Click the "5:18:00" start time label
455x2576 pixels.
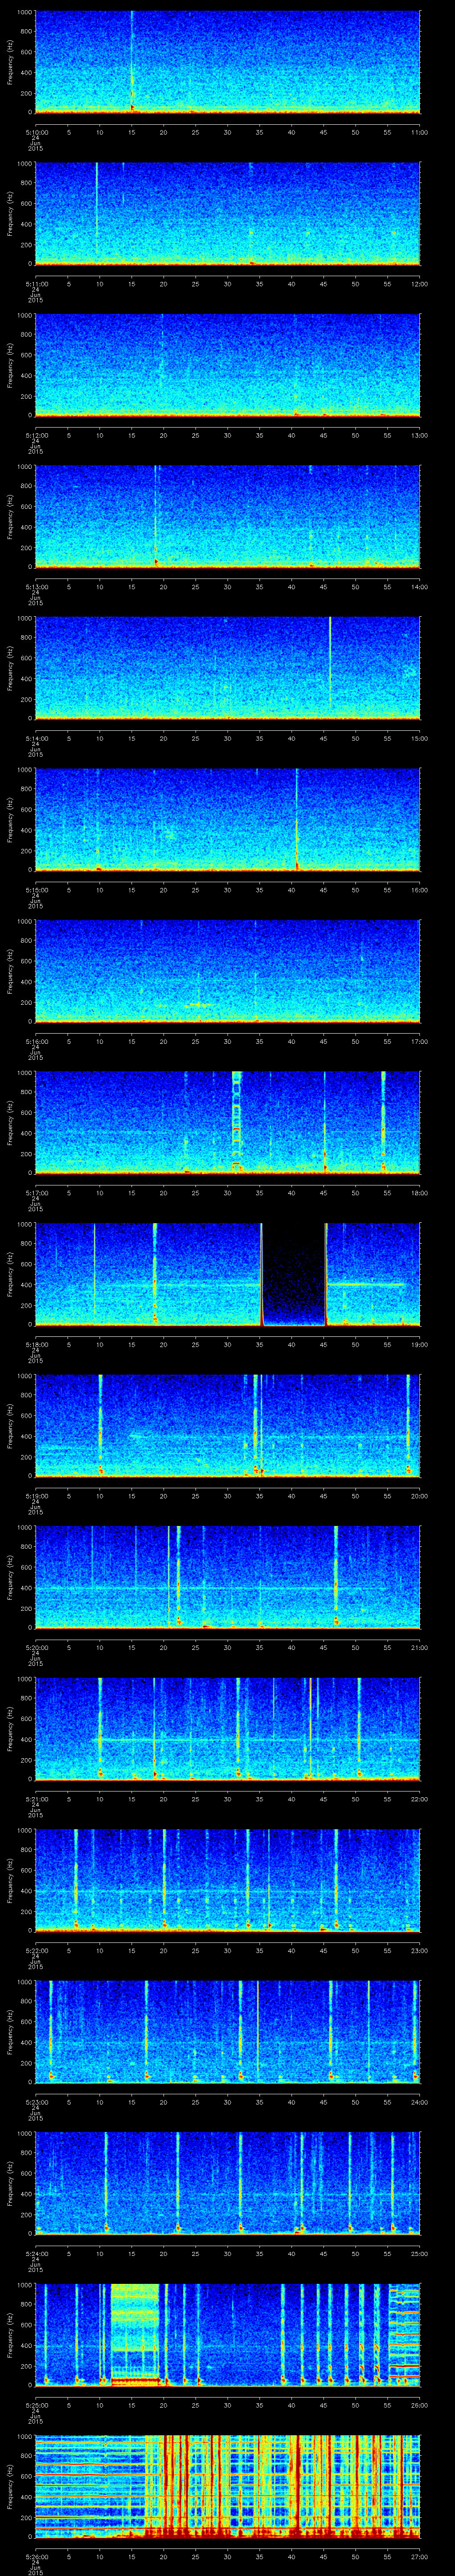pos(36,1344)
